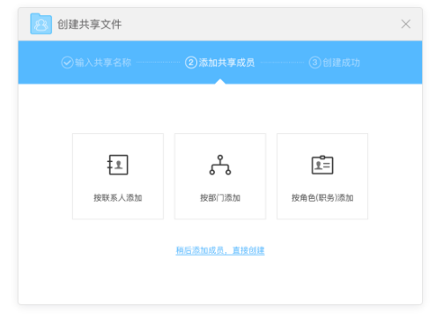Click the role ID badge icon
Screen dimensions: 436x318
(322, 165)
